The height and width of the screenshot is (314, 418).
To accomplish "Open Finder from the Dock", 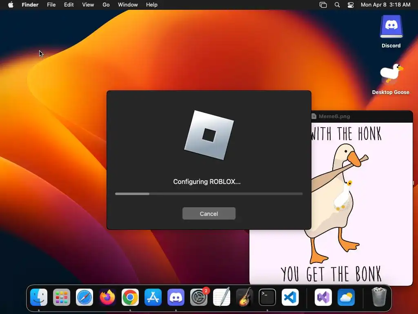I will [39, 297].
